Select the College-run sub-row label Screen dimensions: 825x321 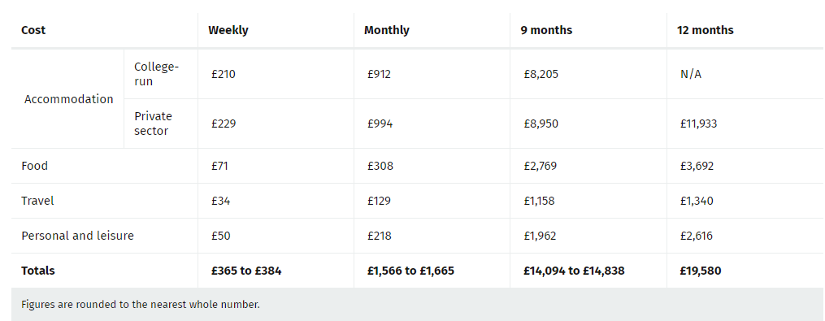pos(156,74)
